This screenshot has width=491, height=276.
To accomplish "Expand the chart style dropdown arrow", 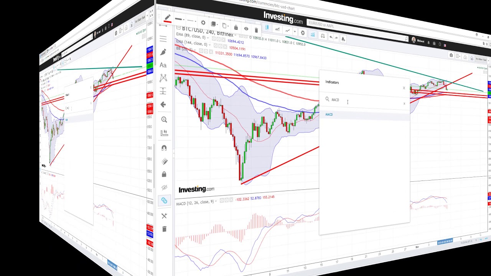I will (x=295, y=32).
